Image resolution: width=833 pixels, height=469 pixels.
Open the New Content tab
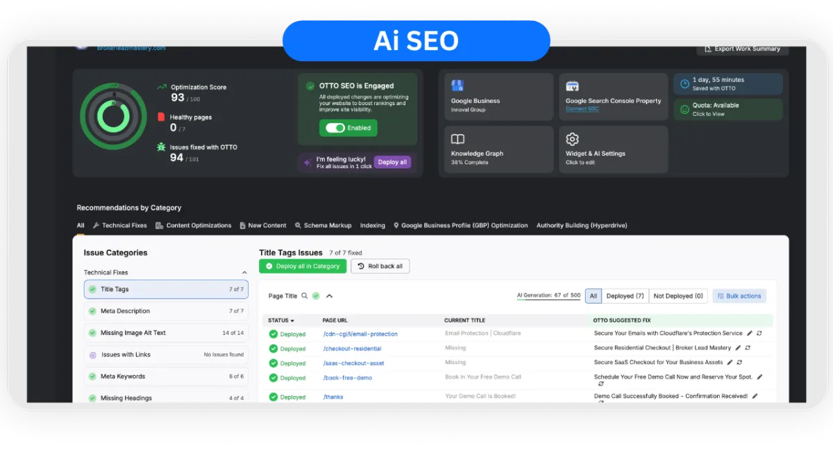(x=263, y=225)
